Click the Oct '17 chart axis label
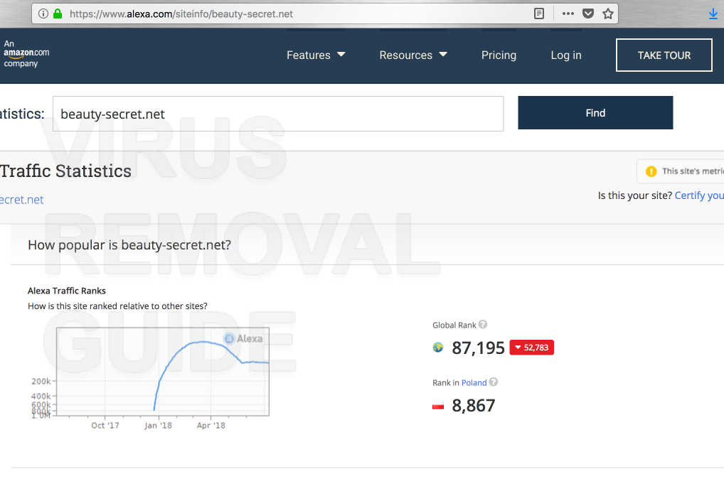 point(105,425)
